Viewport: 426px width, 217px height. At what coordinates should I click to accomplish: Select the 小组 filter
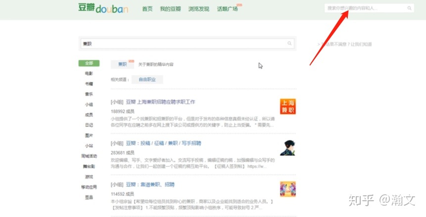(x=89, y=104)
